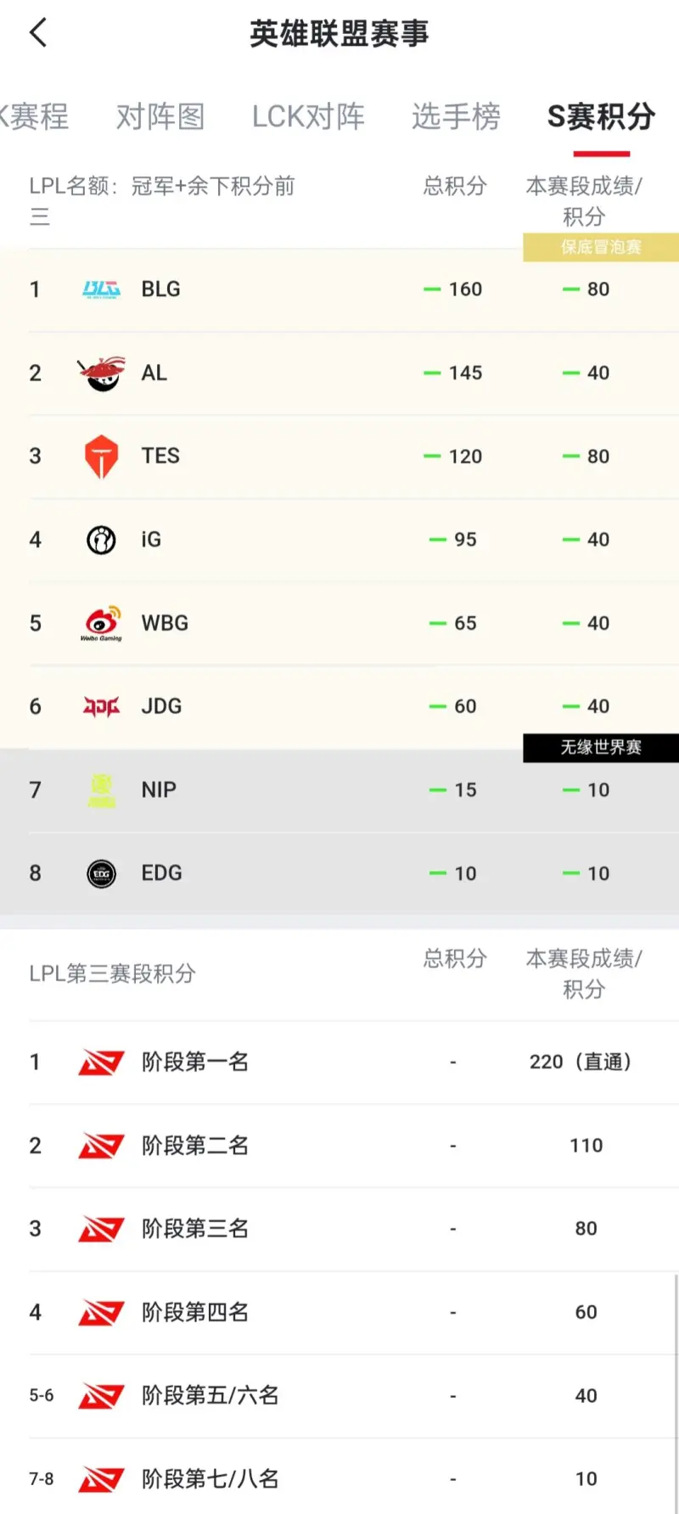
Task: Open the JDG team logo
Action: coord(100,706)
